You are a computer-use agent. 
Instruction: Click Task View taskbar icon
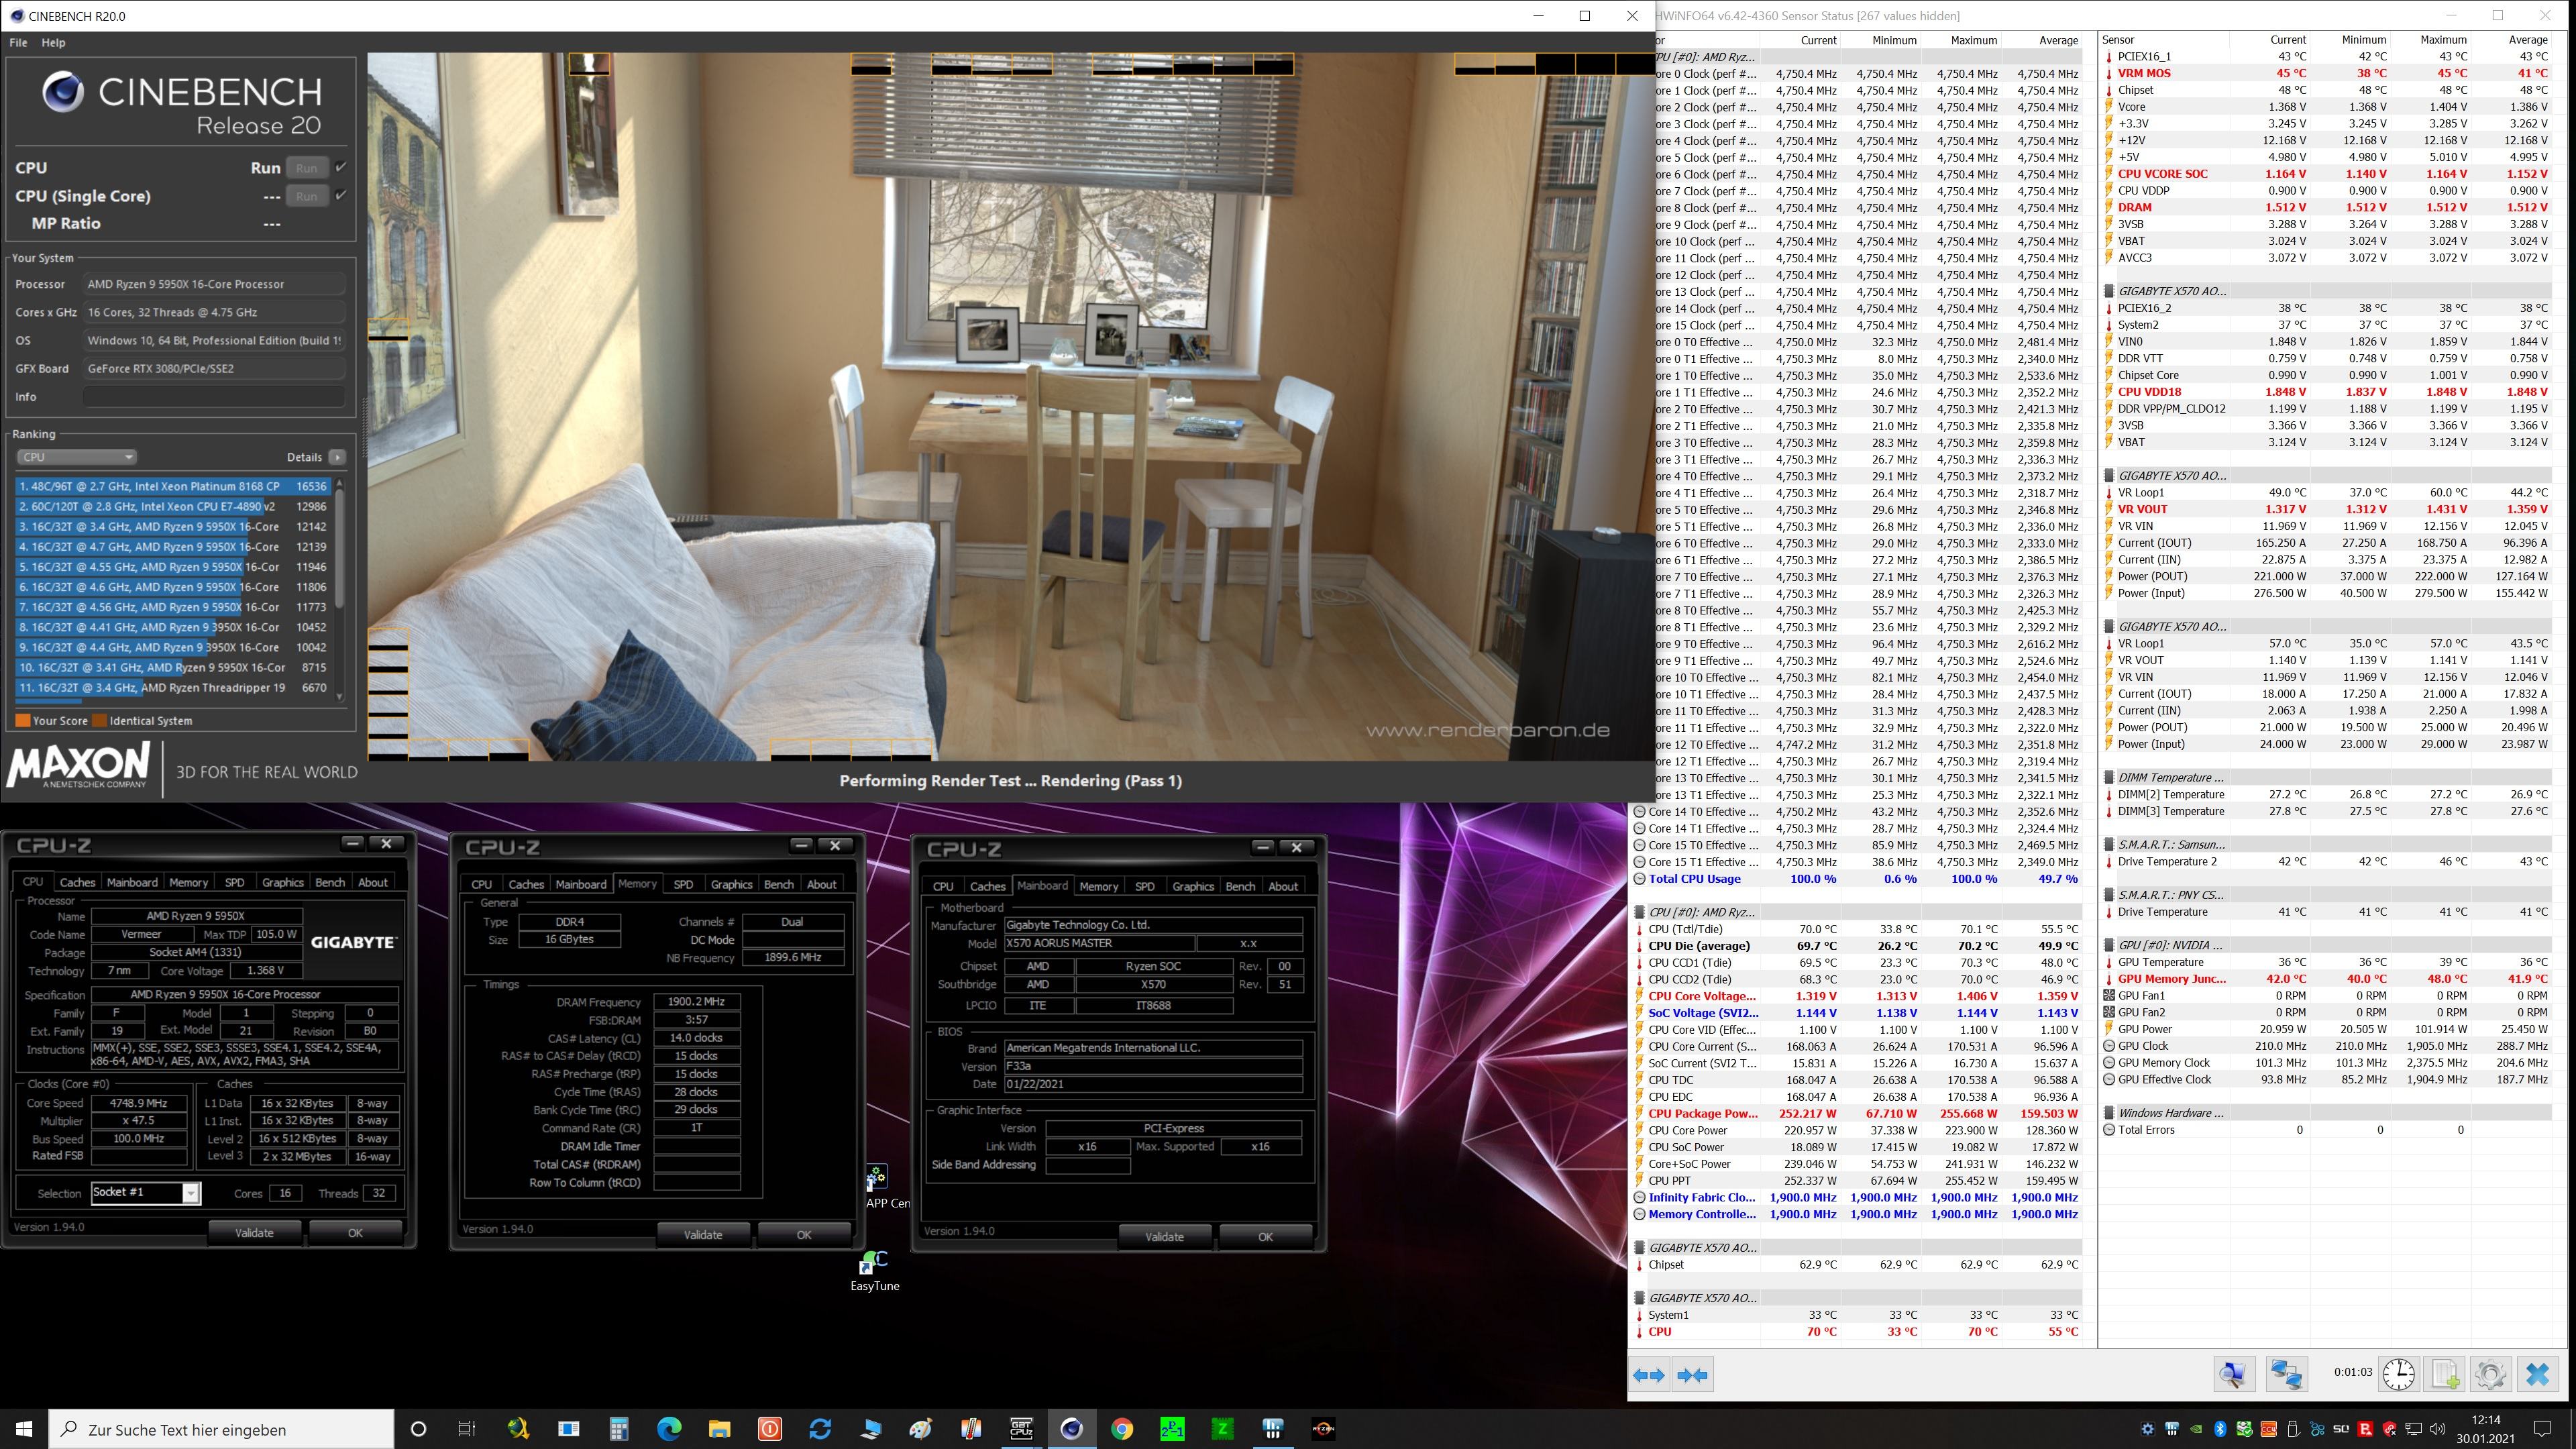coord(467,1429)
